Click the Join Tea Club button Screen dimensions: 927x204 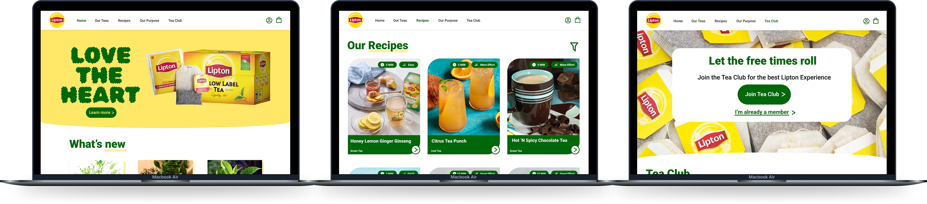click(764, 94)
